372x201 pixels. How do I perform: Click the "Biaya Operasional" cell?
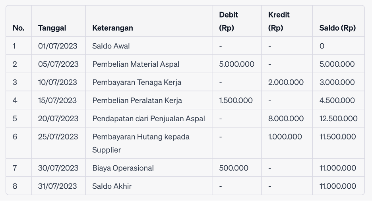tap(123, 168)
